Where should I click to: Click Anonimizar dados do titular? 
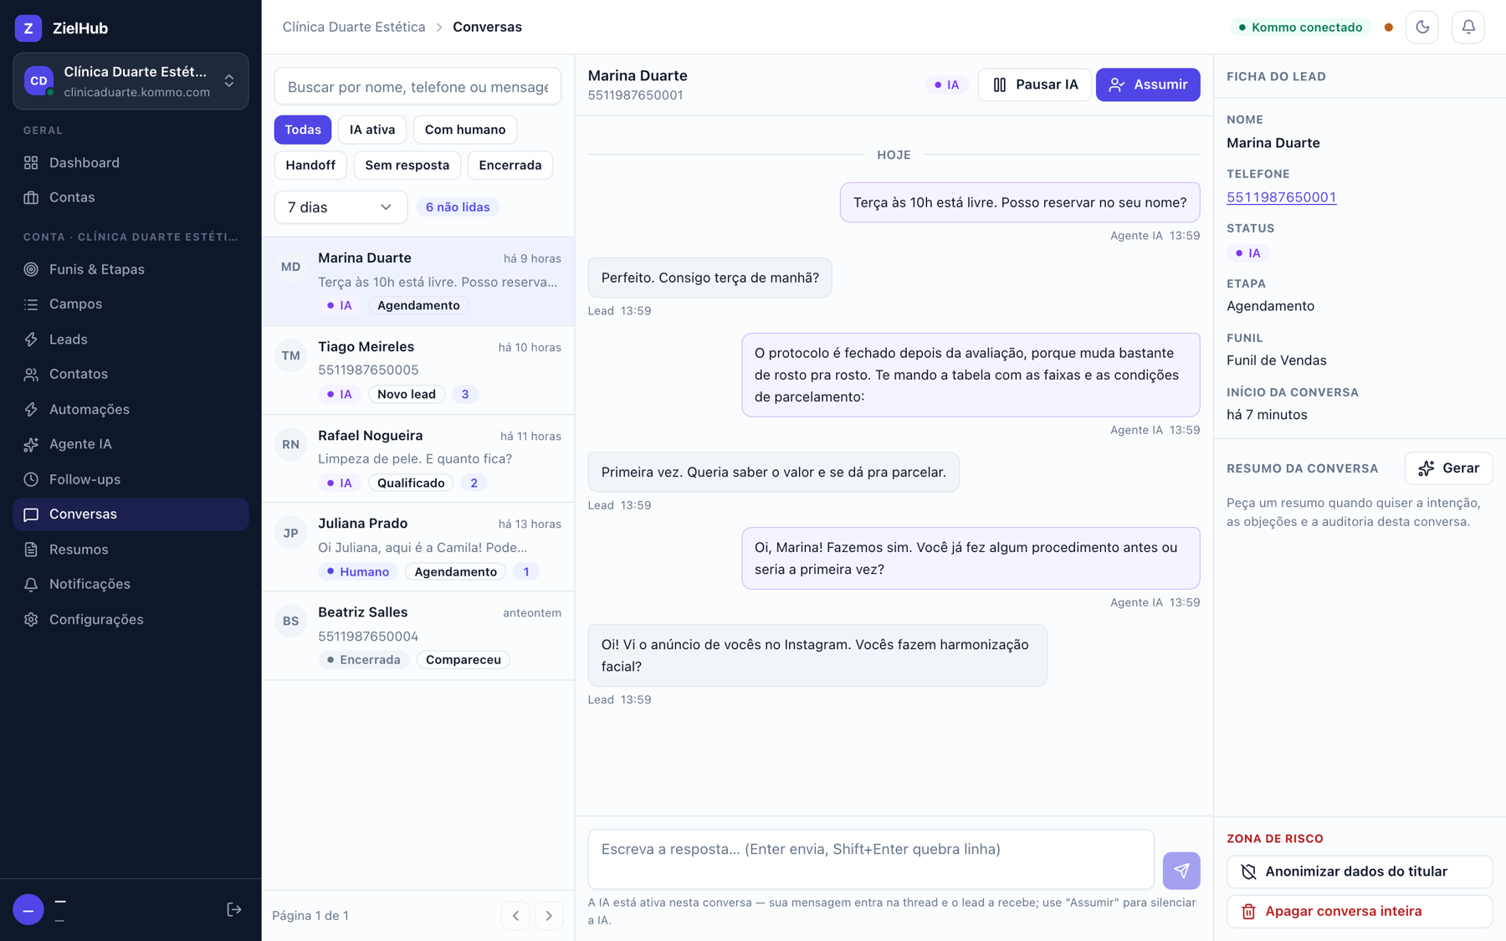(x=1360, y=872)
